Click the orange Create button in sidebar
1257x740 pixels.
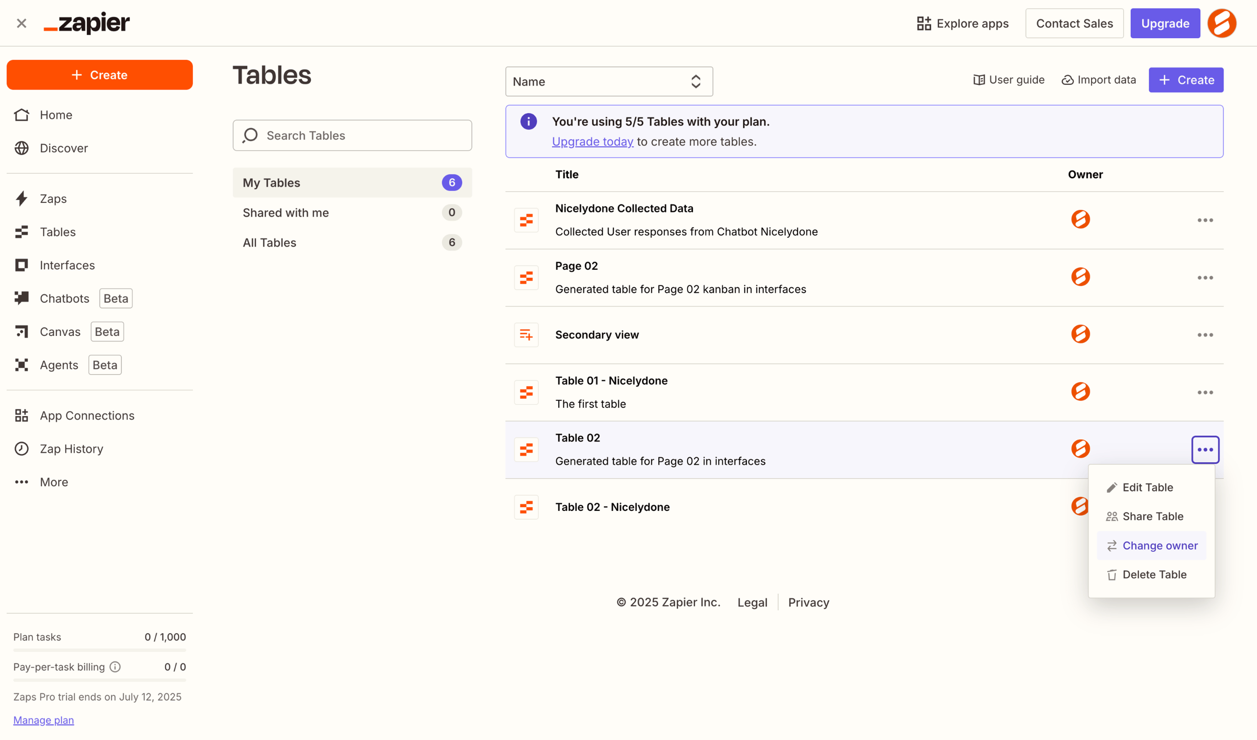(x=100, y=74)
